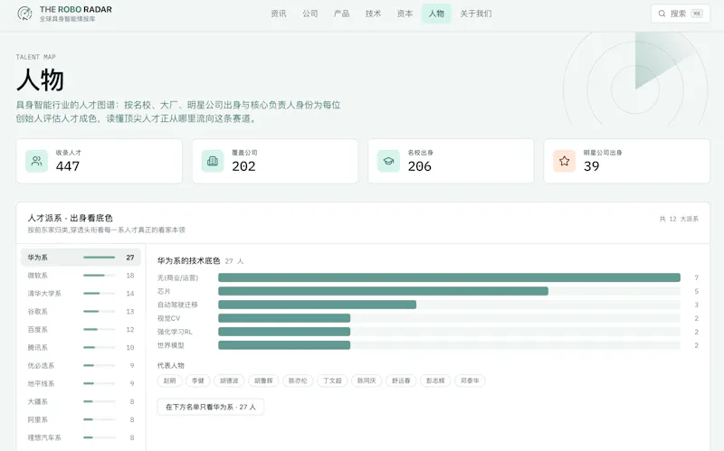The height and width of the screenshot is (451, 724).
Task: Select 大疆系 faction row
Action: pyautogui.click(x=81, y=401)
